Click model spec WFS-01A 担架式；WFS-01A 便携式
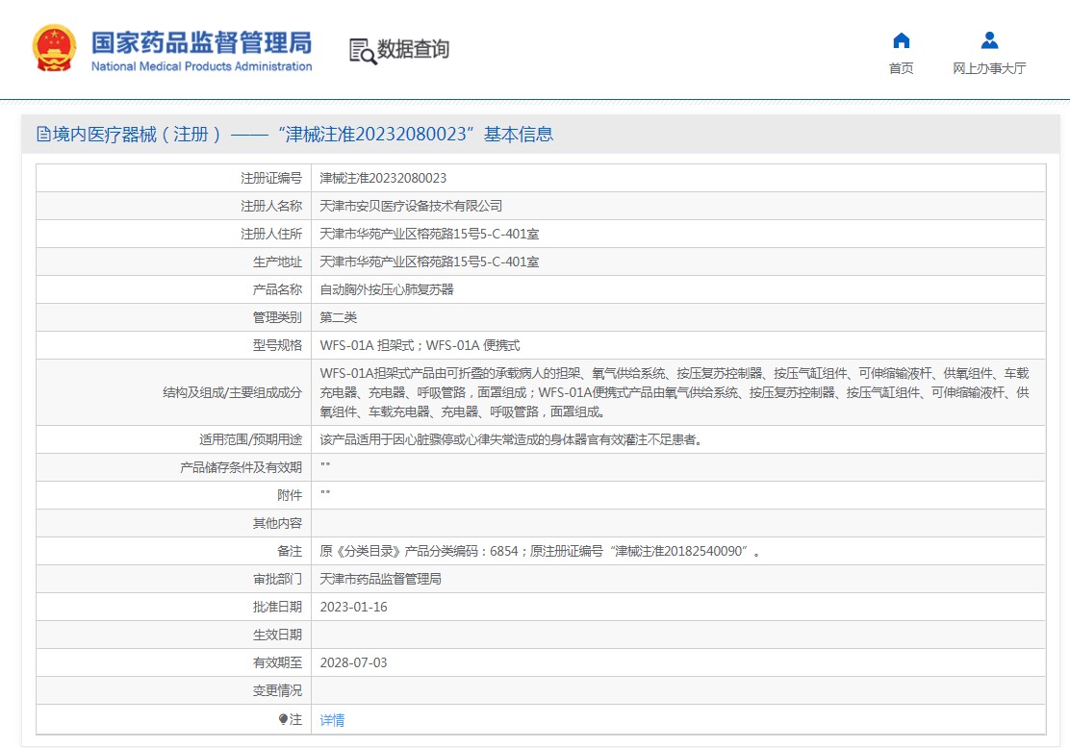 (x=420, y=346)
